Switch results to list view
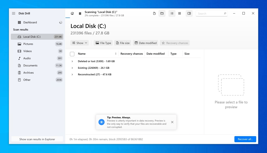The height and width of the screenshot is (153, 267). tap(172, 13)
